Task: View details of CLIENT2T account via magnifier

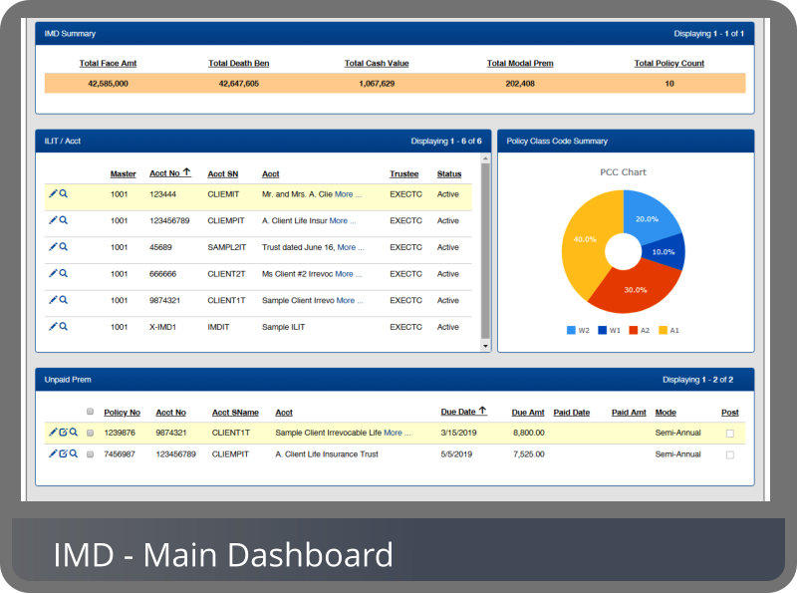Action: 63,273
